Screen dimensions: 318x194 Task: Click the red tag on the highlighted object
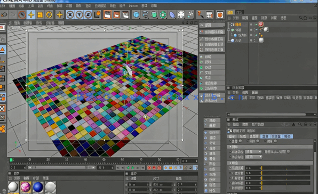(x=261, y=25)
